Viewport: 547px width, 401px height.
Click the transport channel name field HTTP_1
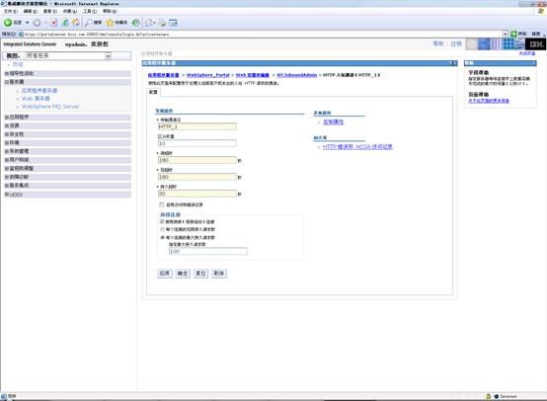(x=197, y=126)
